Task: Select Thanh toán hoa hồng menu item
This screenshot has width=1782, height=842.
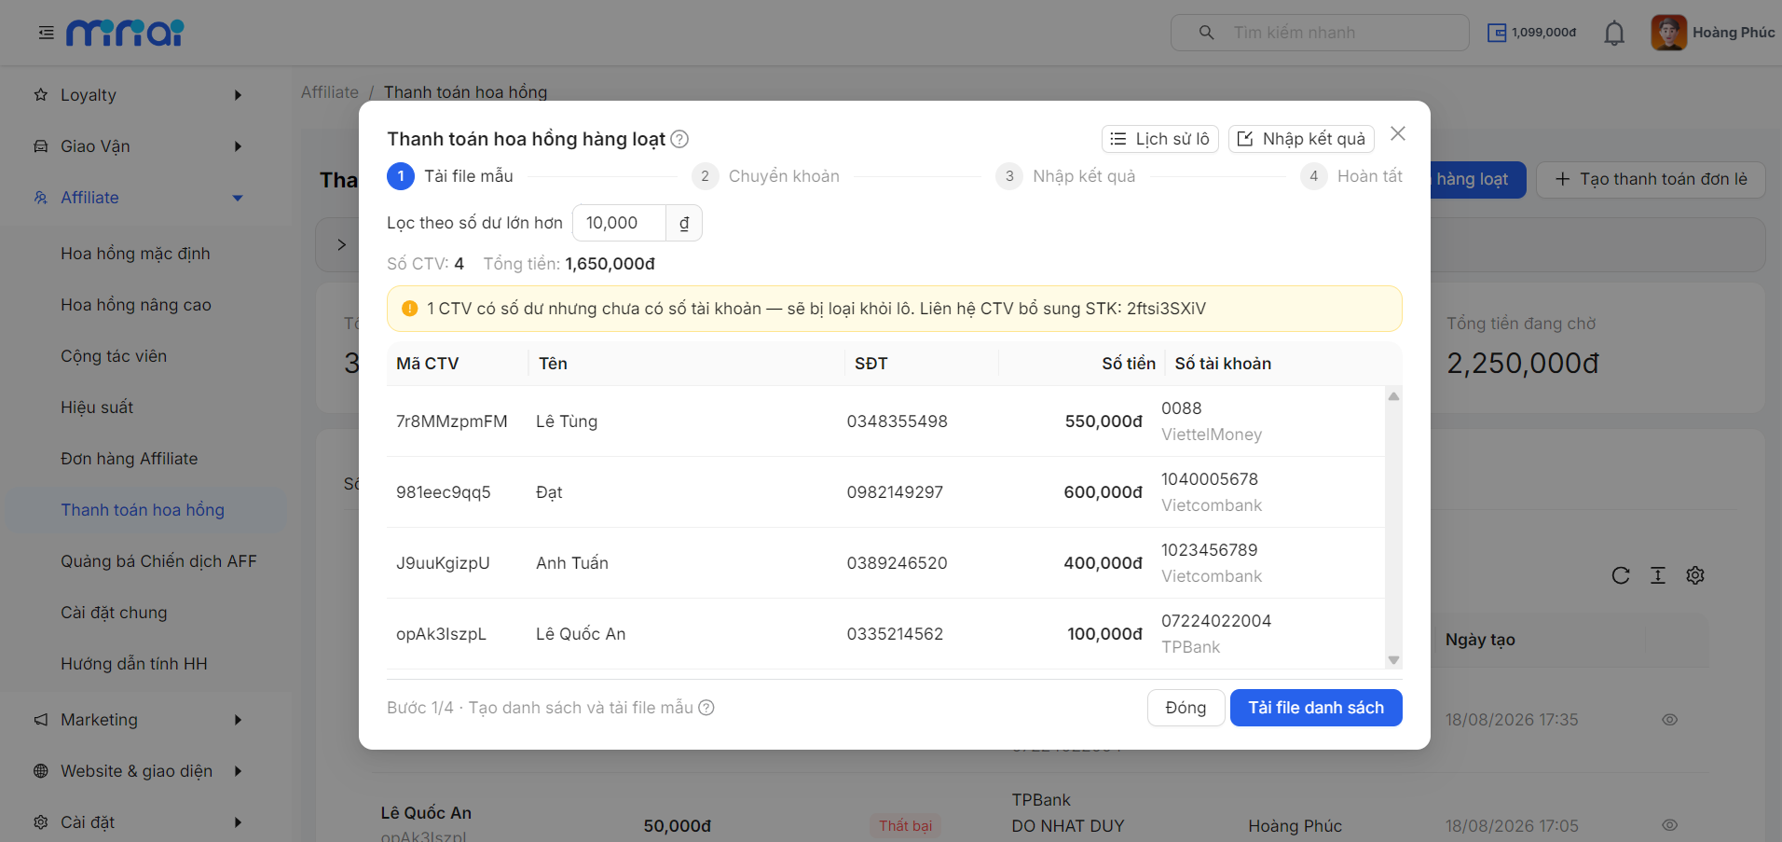Action: point(146,510)
